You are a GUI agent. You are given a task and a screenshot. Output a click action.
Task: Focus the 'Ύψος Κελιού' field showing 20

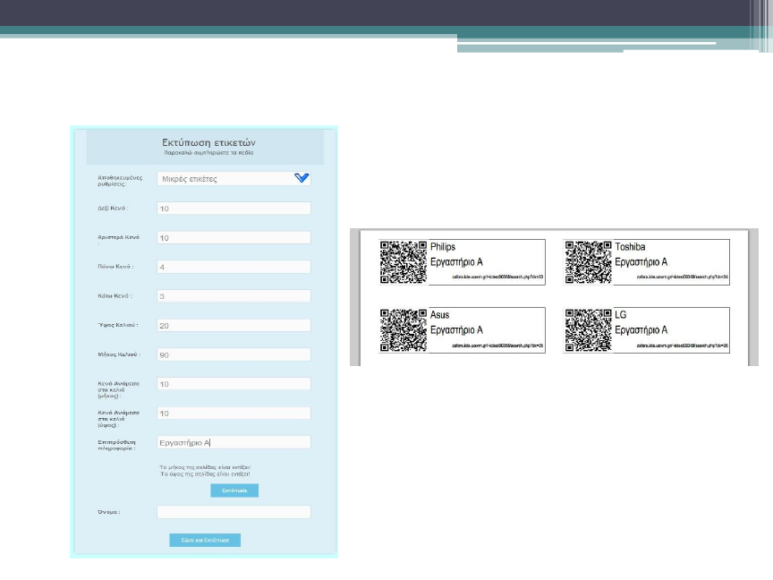pyautogui.click(x=234, y=326)
